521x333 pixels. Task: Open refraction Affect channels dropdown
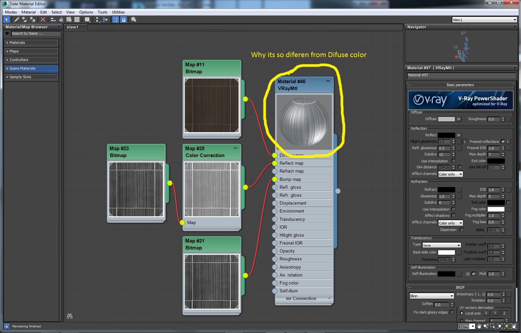click(x=450, y=223)
